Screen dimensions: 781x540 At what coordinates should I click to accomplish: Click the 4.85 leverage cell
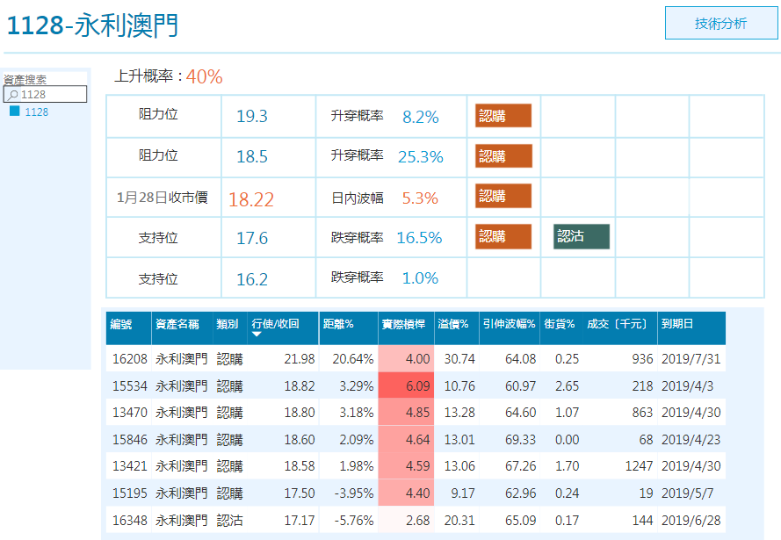(x=406, y=413)
